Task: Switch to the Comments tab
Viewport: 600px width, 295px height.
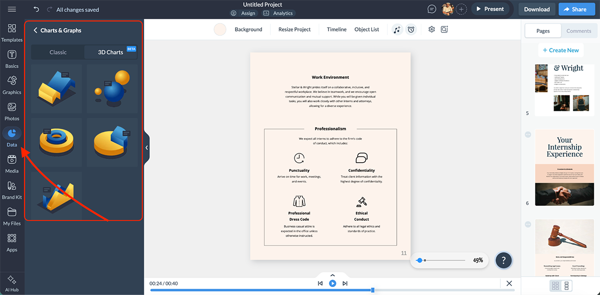Action: 578,30
